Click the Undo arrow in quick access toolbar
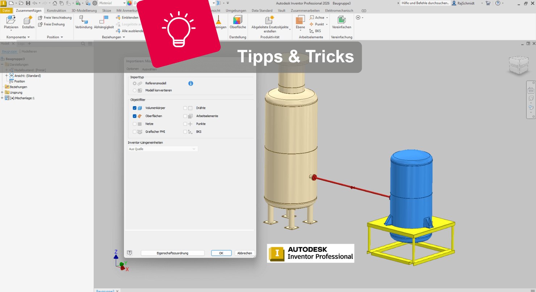The width and height of the screenshot is (536, 292). [x=34, y=3]
